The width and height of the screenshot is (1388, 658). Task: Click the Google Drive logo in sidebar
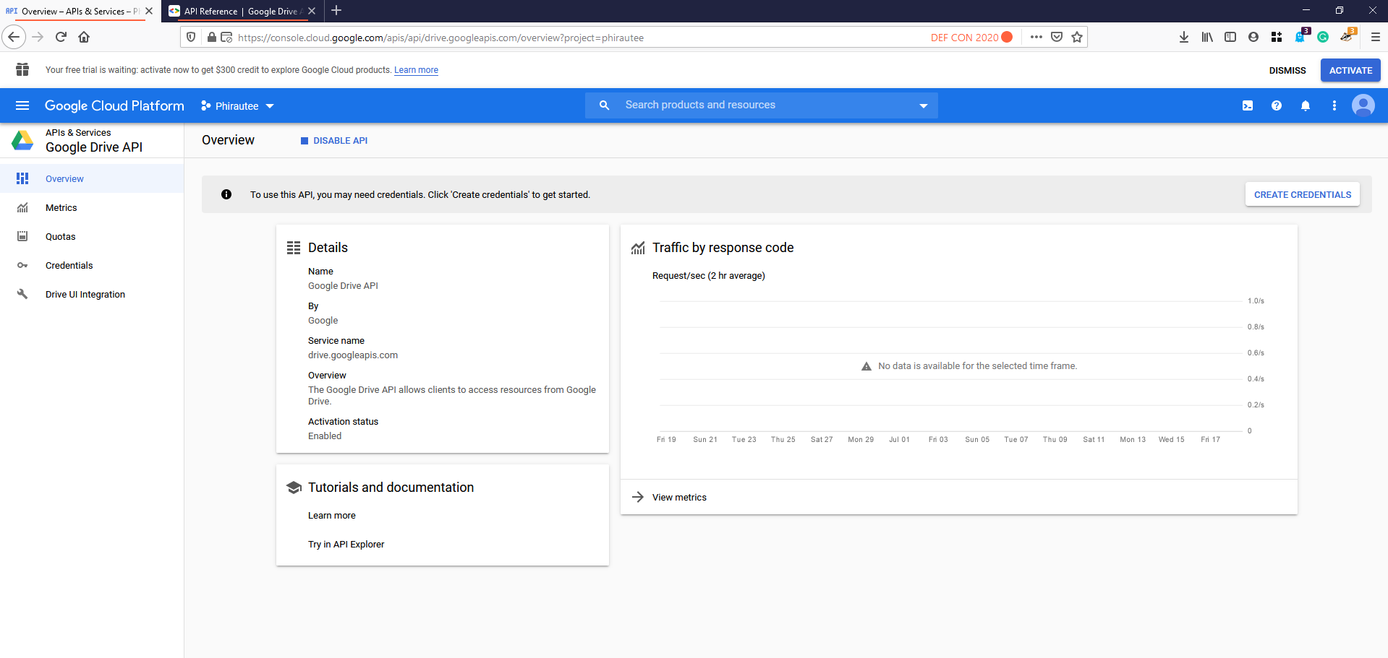click(22, 140)
